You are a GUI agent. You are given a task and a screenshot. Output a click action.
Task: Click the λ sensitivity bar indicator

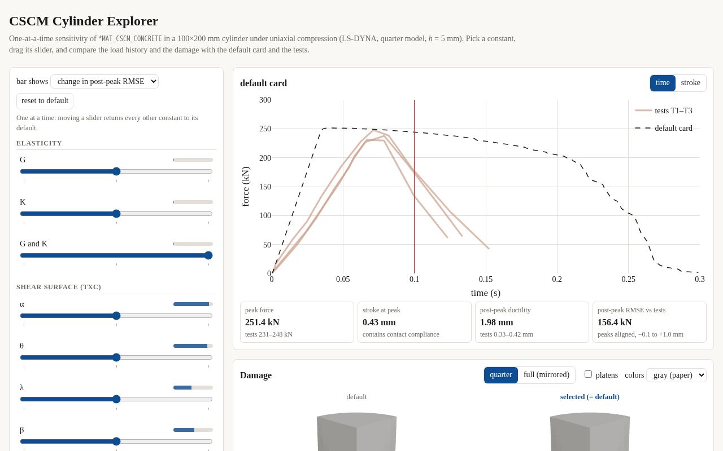tap(193, 388)
